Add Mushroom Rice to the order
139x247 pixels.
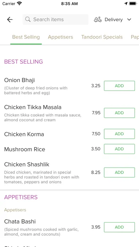tap(119, 149)
